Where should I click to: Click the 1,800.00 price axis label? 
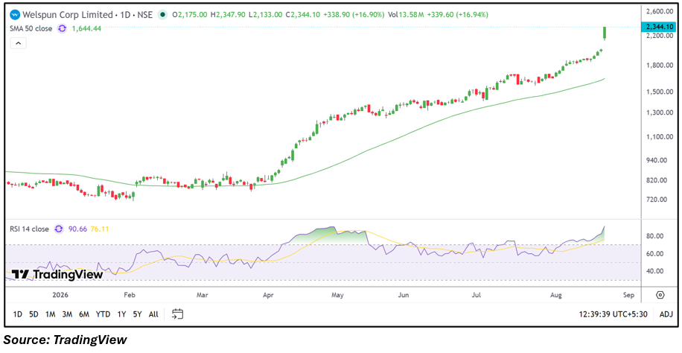pyautogui.click(x=659, y=66)
